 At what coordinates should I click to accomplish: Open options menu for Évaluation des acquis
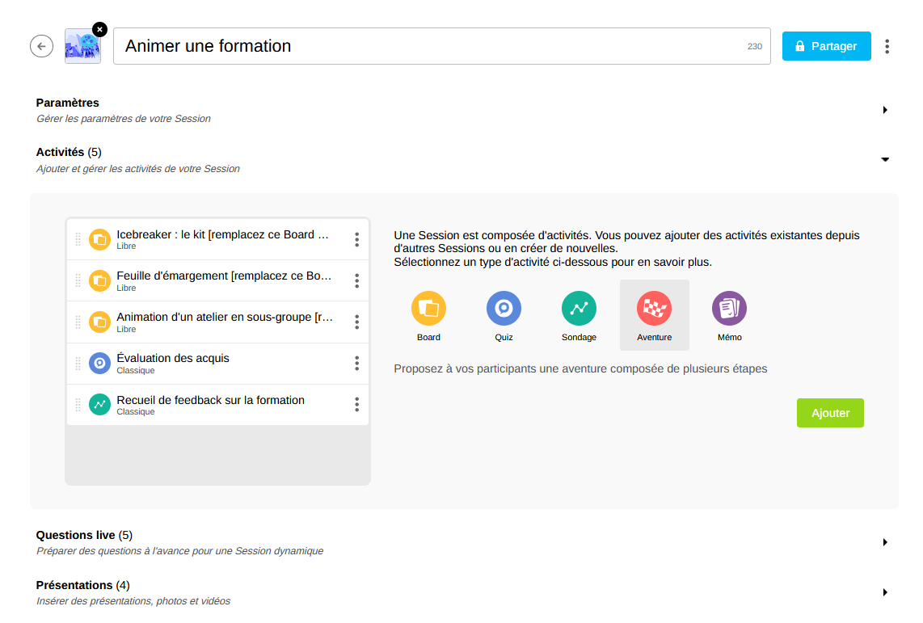[x=356, y=364]
